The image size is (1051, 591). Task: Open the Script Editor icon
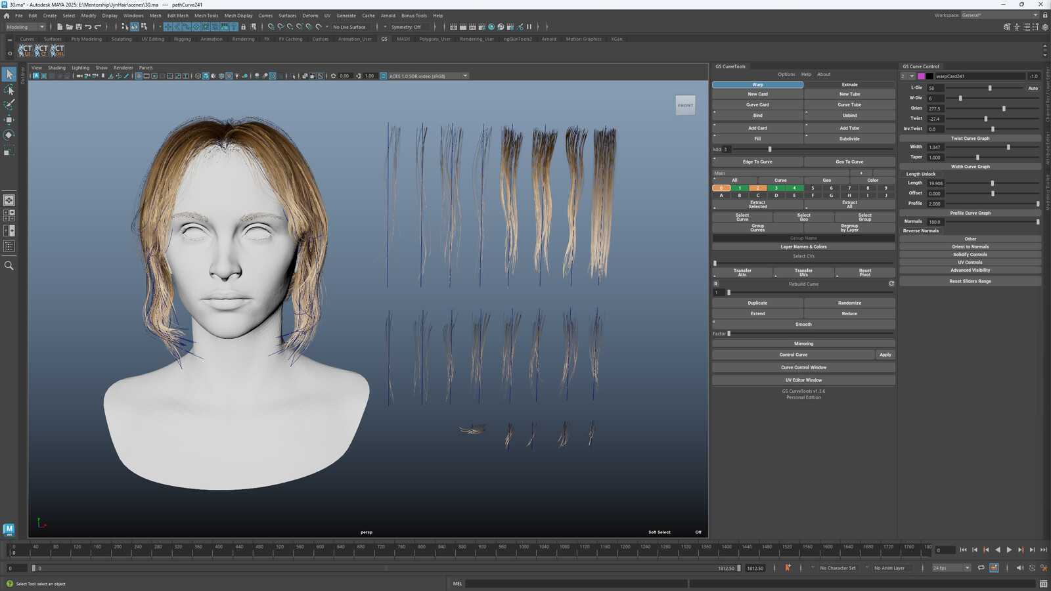click(x=1043, y=583)
